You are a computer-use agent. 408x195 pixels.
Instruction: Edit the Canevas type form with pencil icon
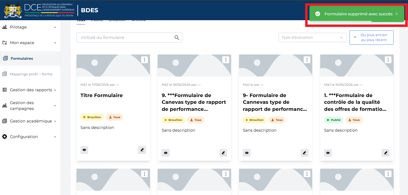(x=223, y=153)
